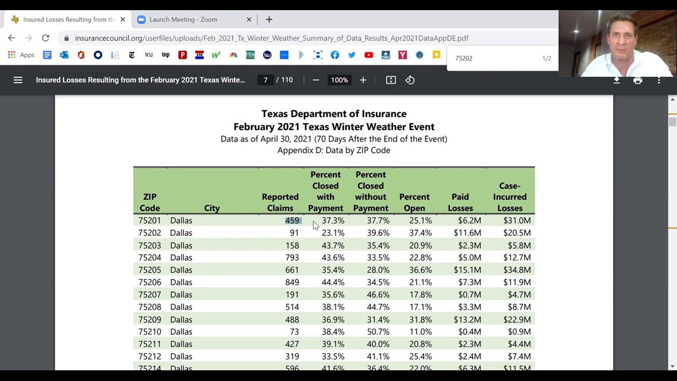Viewport: 677px width, 381px height.
Task: Zoom in on the PDF
Action: pos(363,80)
